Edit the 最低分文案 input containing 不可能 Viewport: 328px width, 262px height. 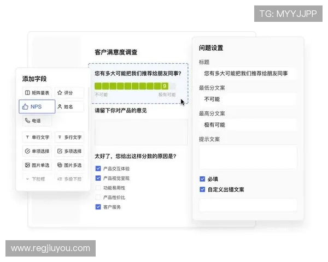[x=248, y=99]
